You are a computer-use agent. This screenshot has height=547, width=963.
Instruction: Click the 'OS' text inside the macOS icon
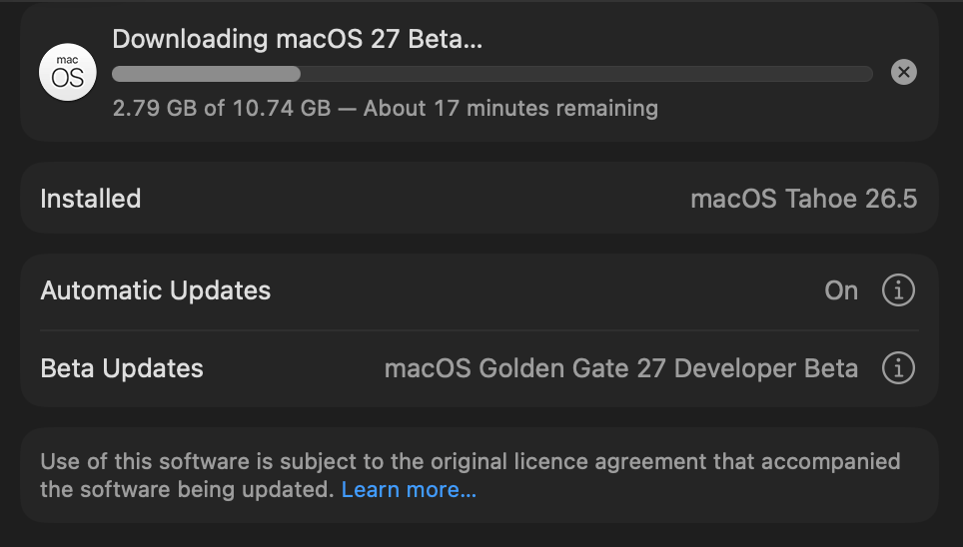68,79
